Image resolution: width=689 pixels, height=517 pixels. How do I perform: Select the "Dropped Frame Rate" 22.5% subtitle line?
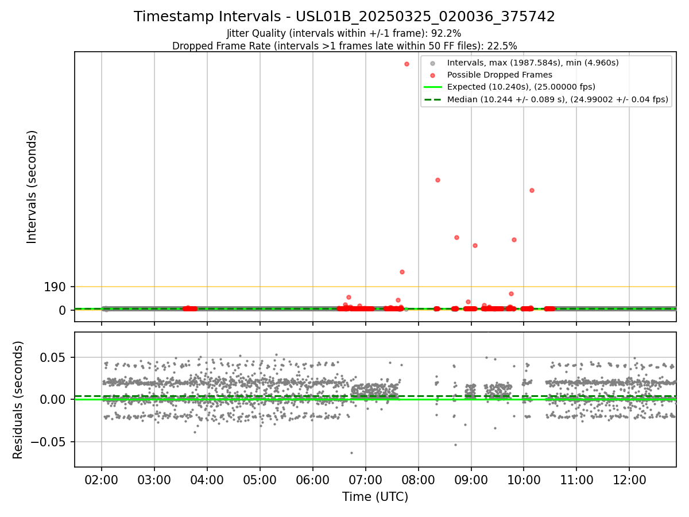344,46
